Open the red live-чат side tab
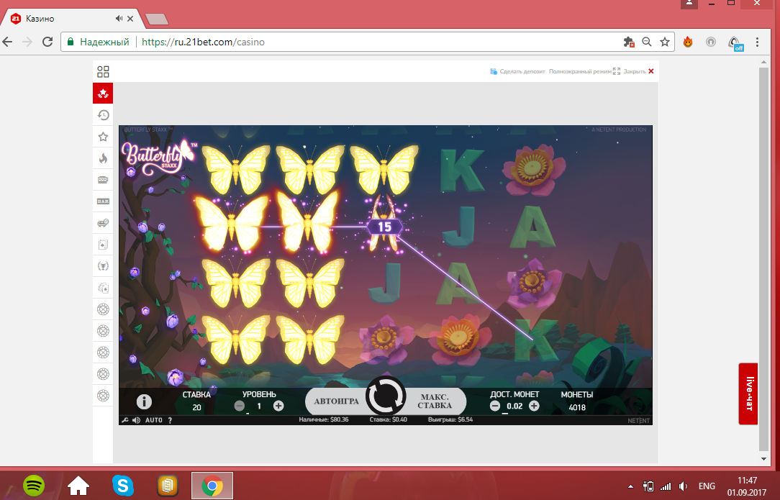The height and width of the screenshot is (500, 780). (749, 394)
